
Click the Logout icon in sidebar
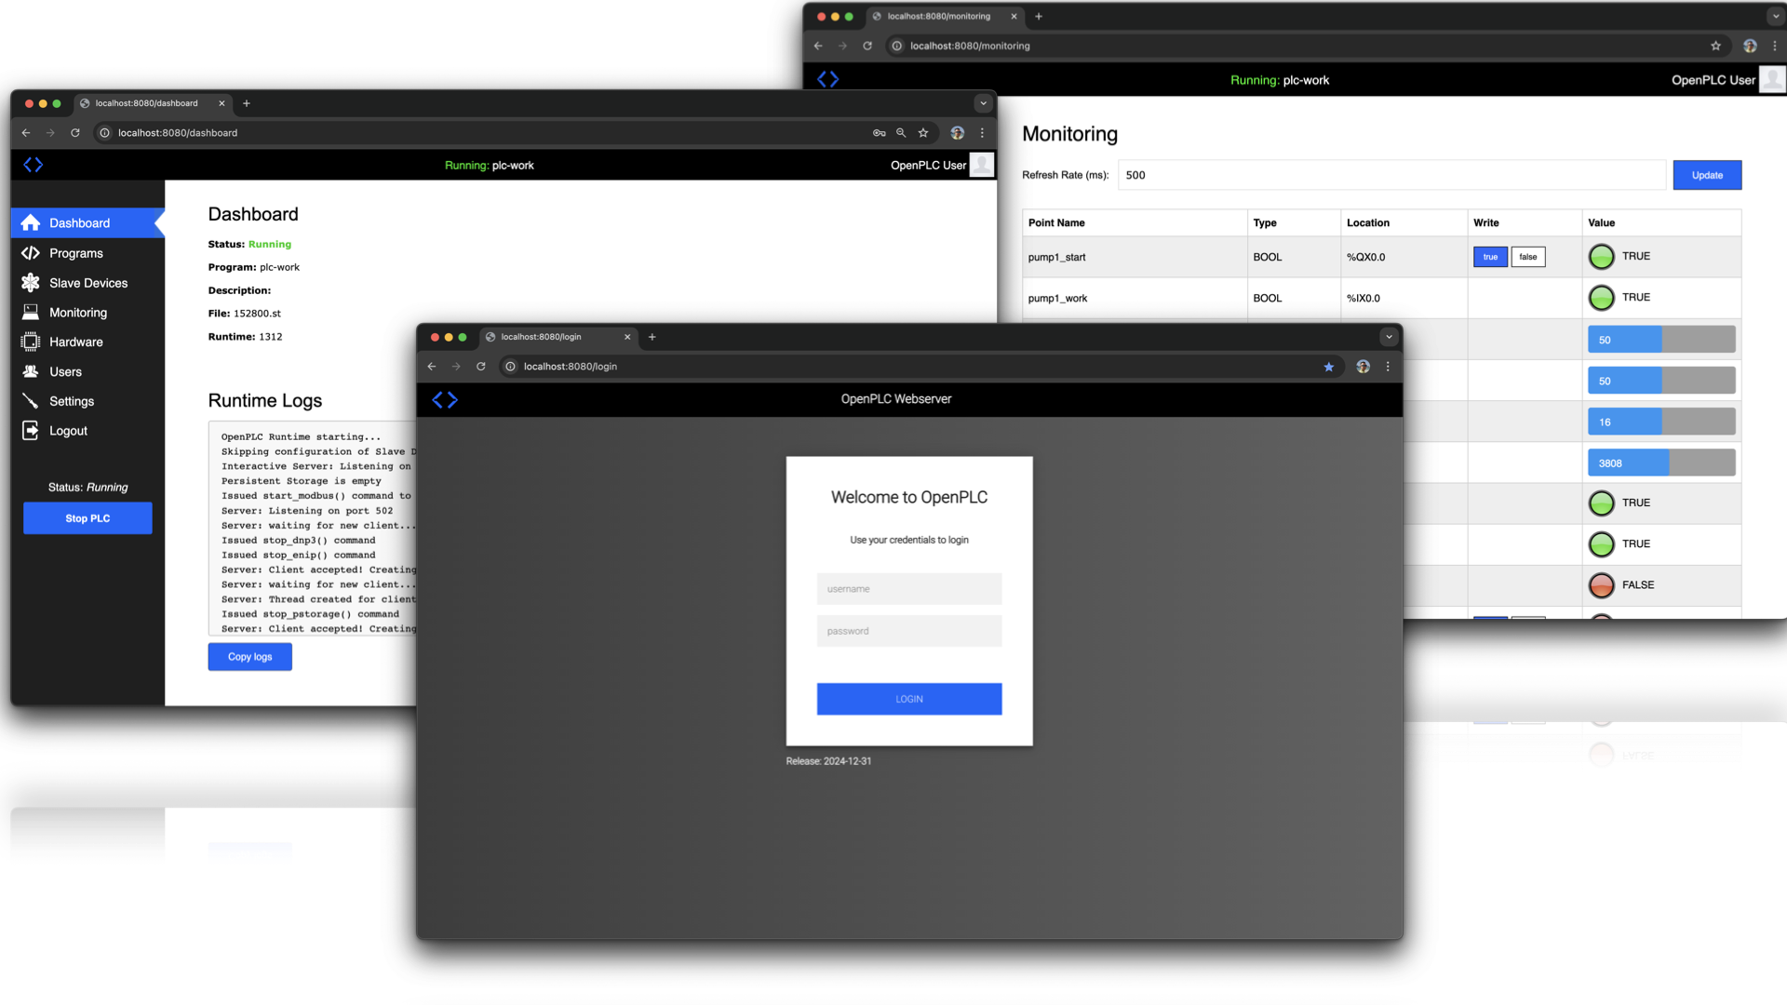(31, 431)
